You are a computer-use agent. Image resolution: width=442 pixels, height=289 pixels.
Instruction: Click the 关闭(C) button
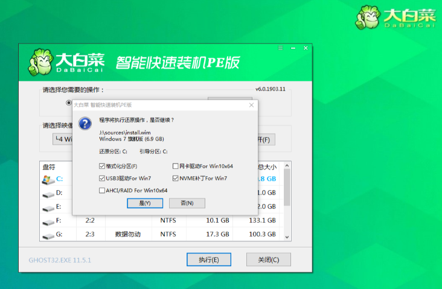click(x=269, y=259)
